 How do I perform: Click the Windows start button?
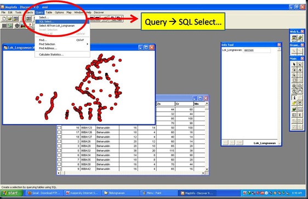click(x=12, y=193)
